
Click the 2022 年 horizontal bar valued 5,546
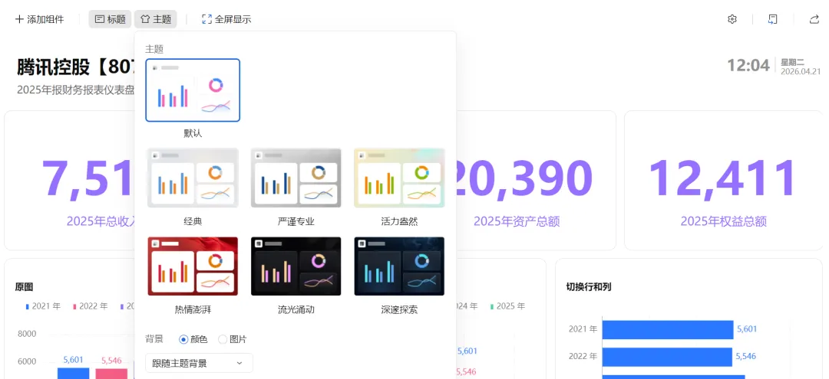tap(667, 357)
